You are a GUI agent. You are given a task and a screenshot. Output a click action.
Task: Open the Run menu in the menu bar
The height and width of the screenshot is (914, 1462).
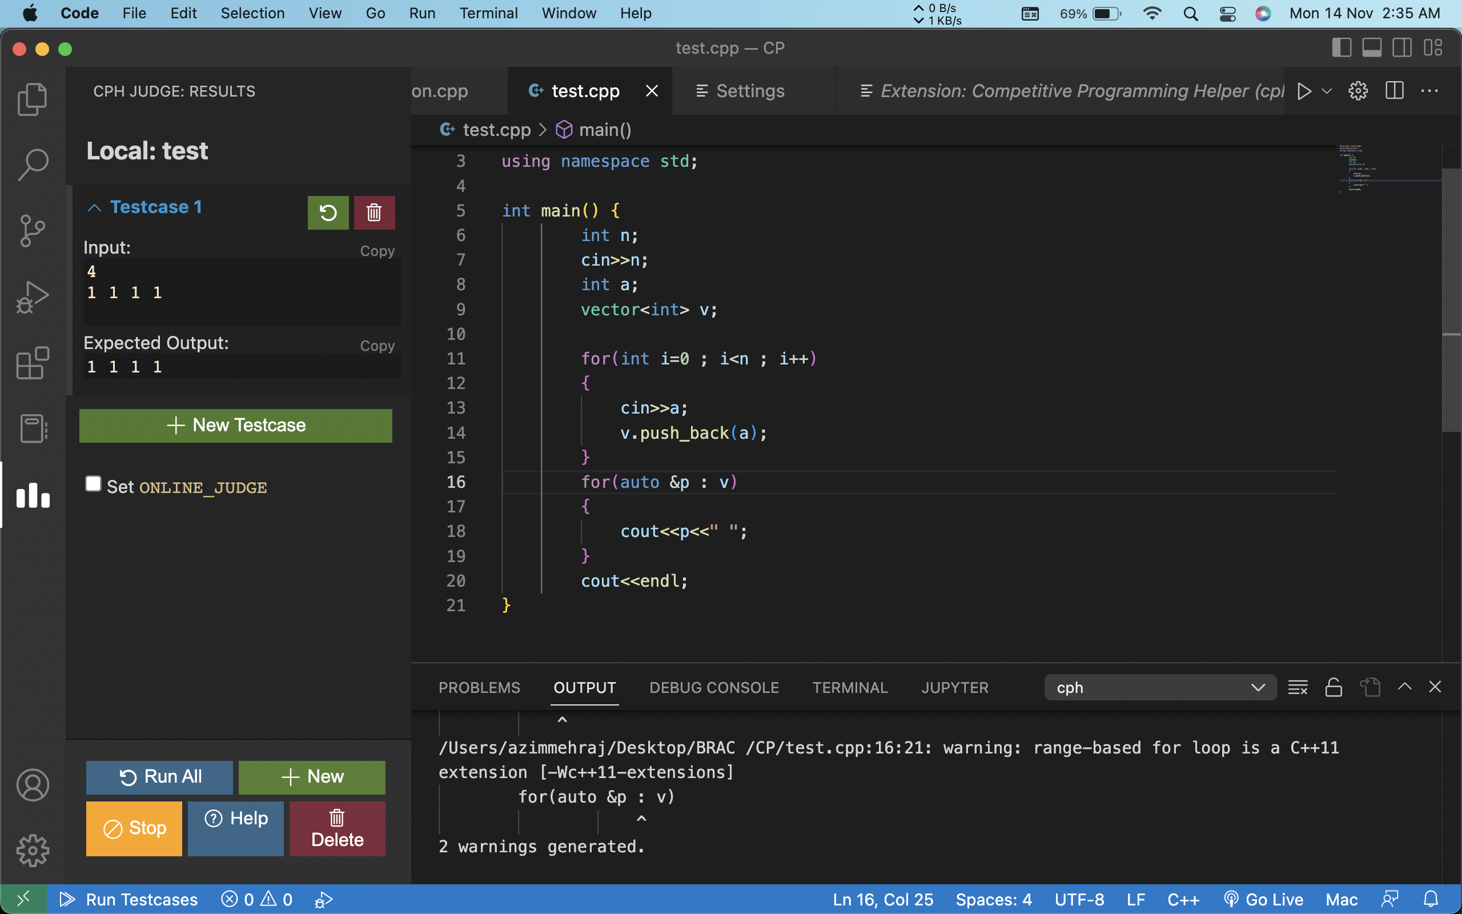(x=421, y=13)
